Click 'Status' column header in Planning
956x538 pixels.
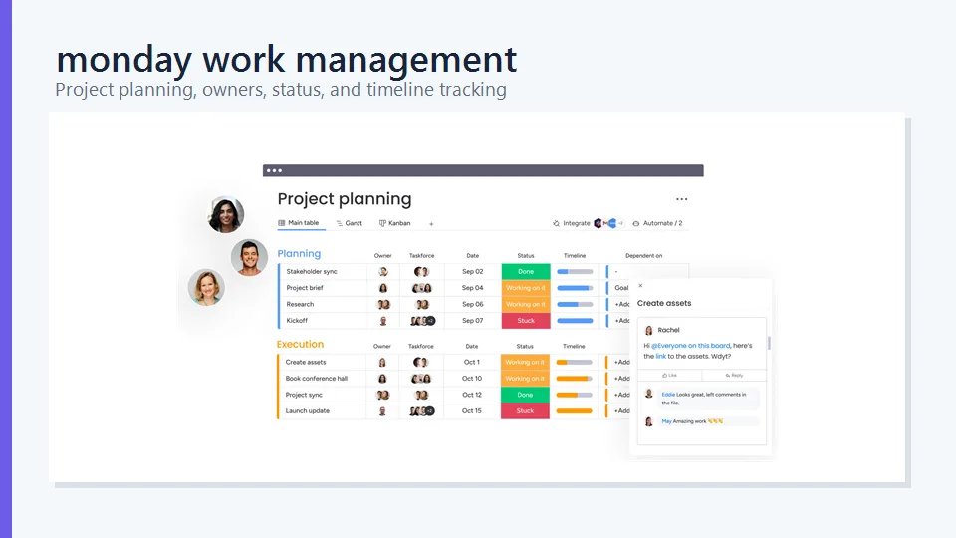526,256
